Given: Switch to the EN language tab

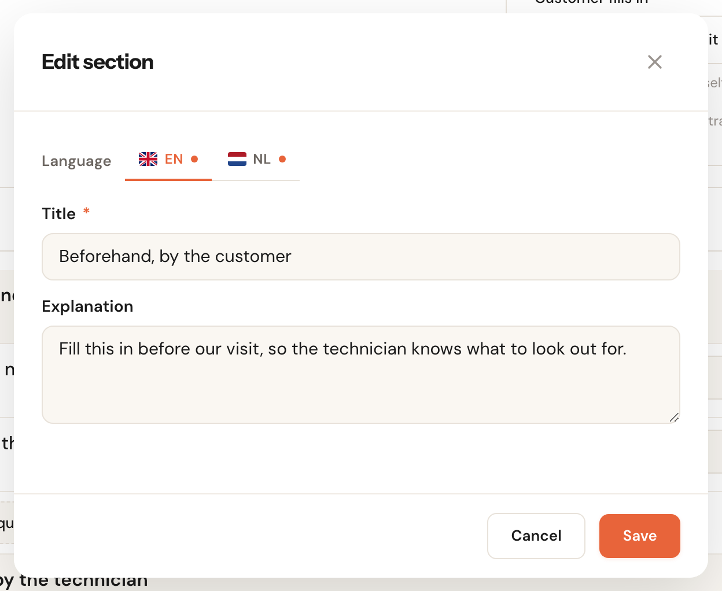Looking at the screenshot, I should pos(168,160).
